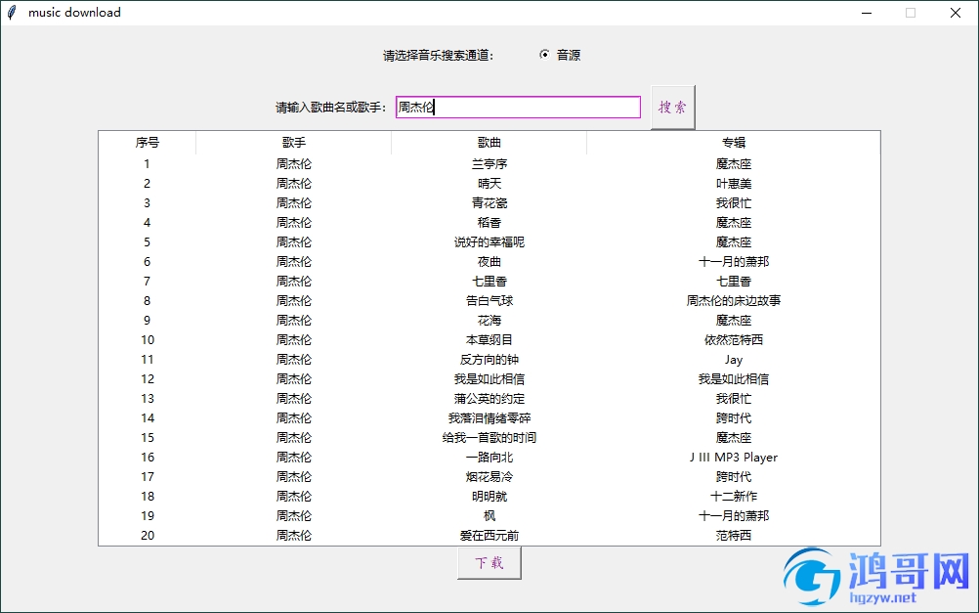Click album 依然范特西
This screenshot has width=979, height=613.
(734, 340)
